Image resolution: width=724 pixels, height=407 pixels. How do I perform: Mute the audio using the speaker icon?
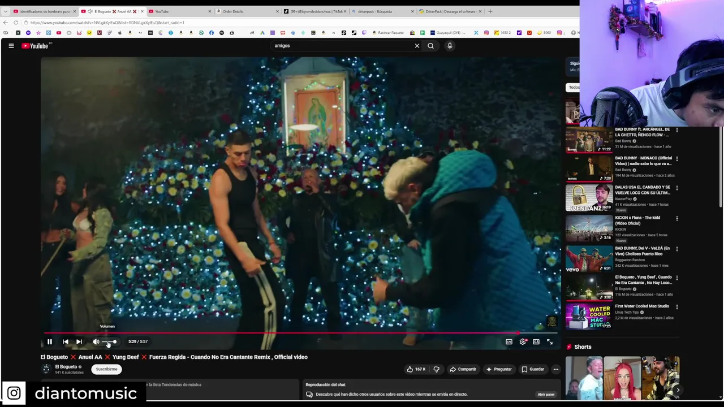[96, 341]
